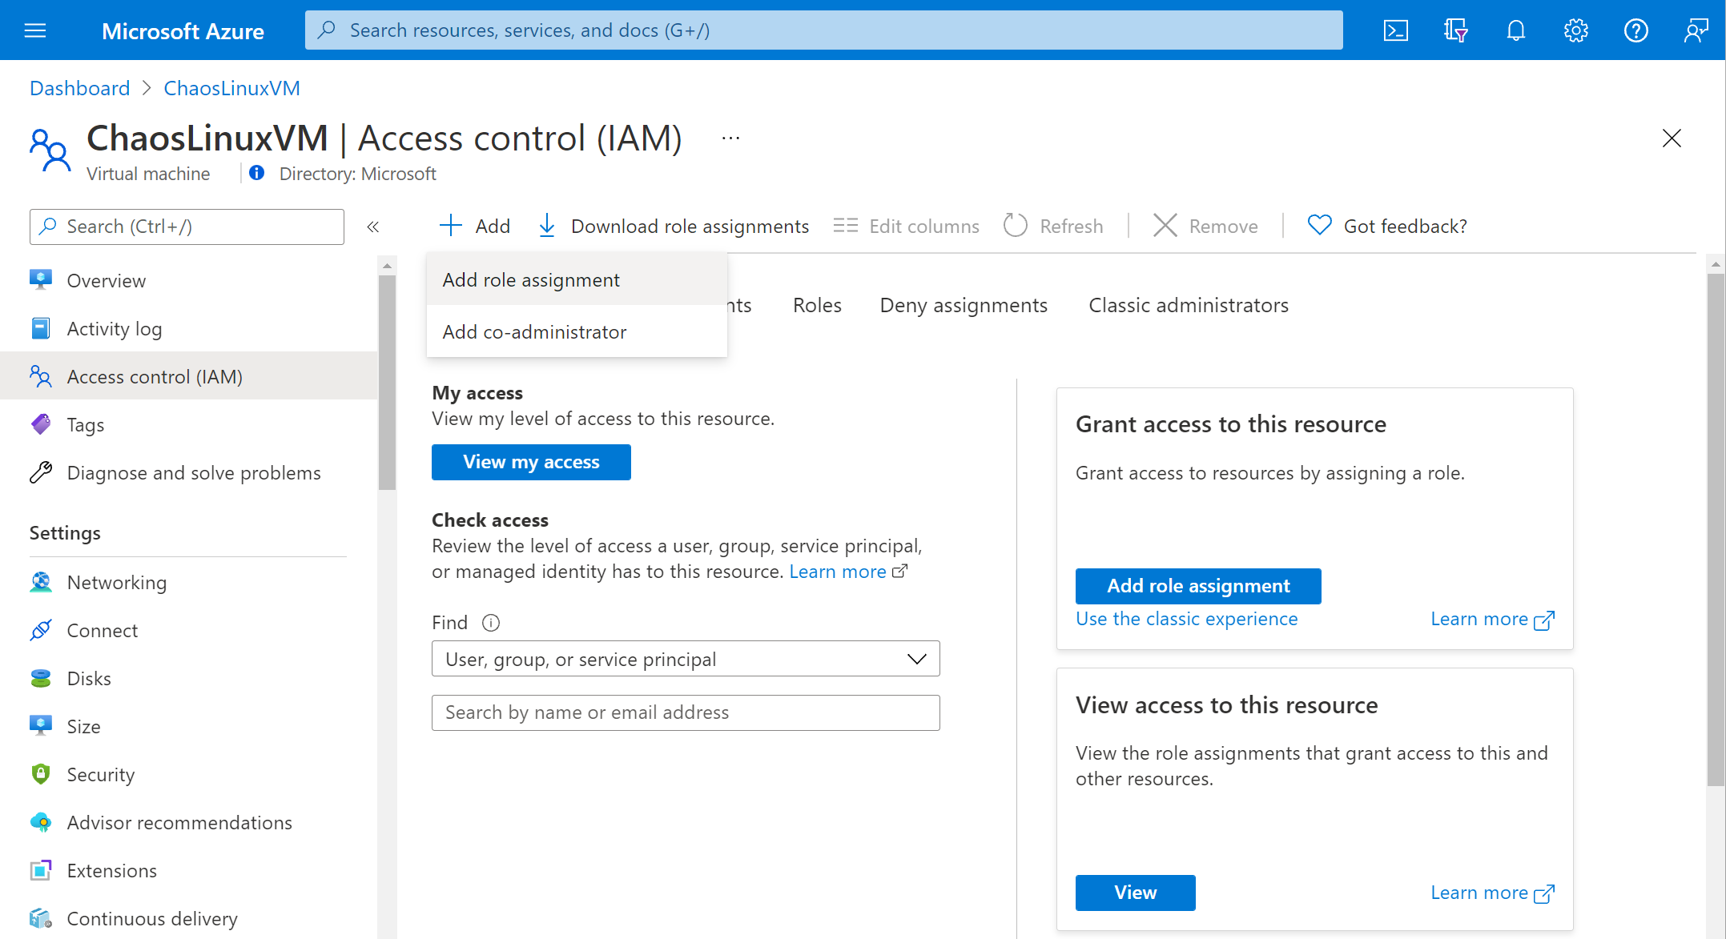Select the Add role assignment menu item
1726x939 pixels.
[531, 279]
